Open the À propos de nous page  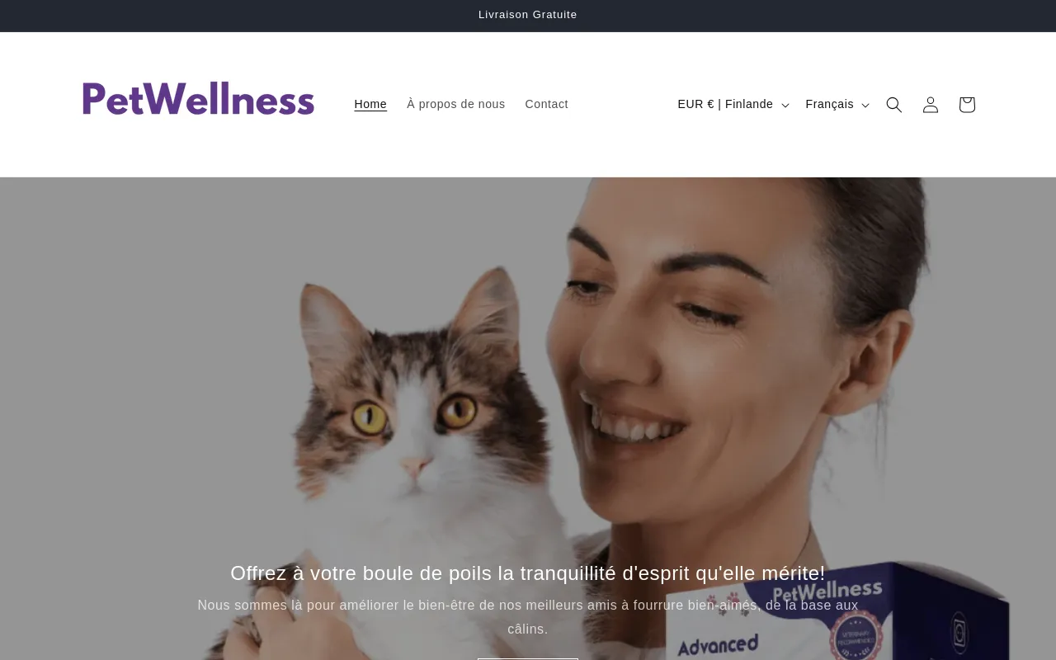[456, 104]
